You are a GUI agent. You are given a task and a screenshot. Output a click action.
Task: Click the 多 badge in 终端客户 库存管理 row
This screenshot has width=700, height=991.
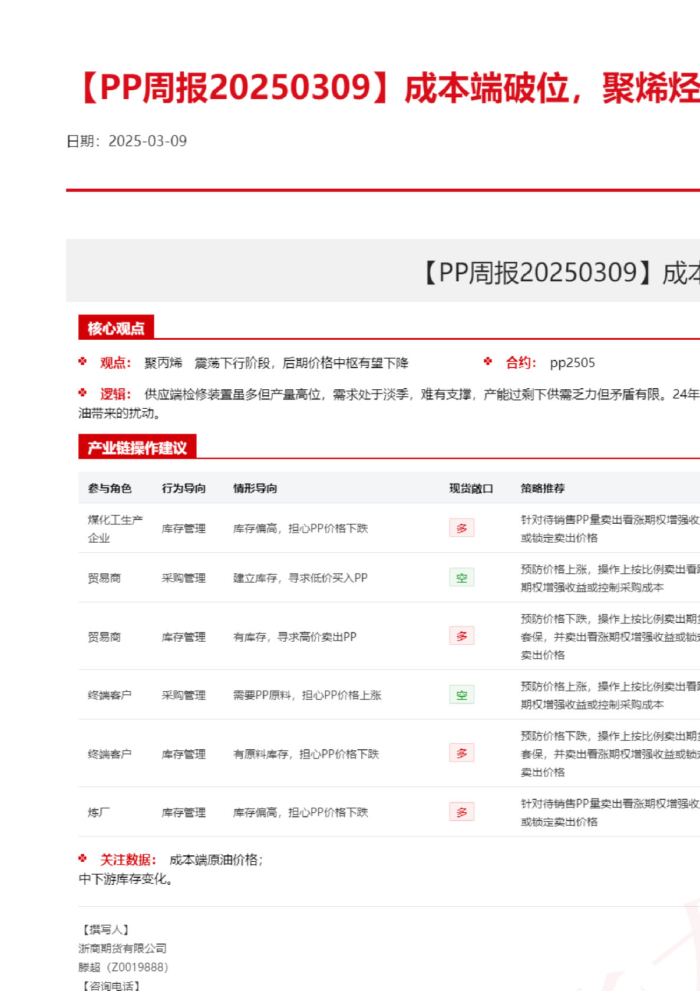click(x=461, y=753)
